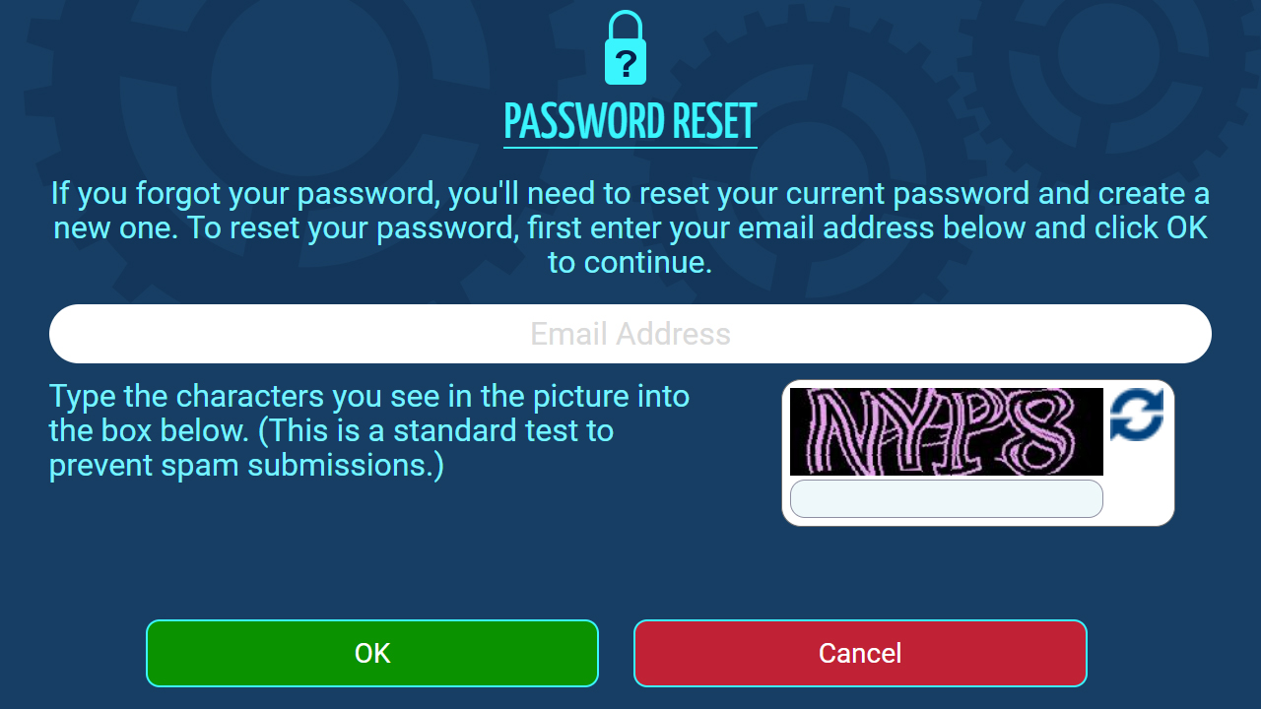Click the NYP8 captcha picture

click(x=947, y=431)
